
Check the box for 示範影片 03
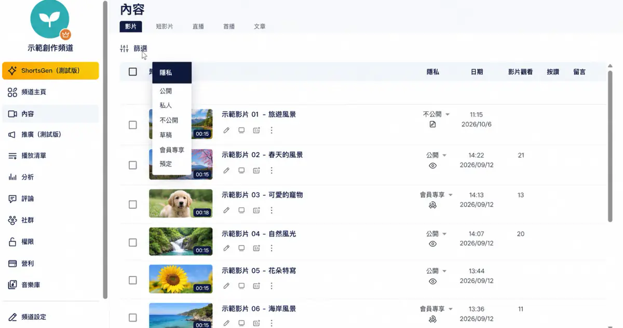click(x=133, y=205)
